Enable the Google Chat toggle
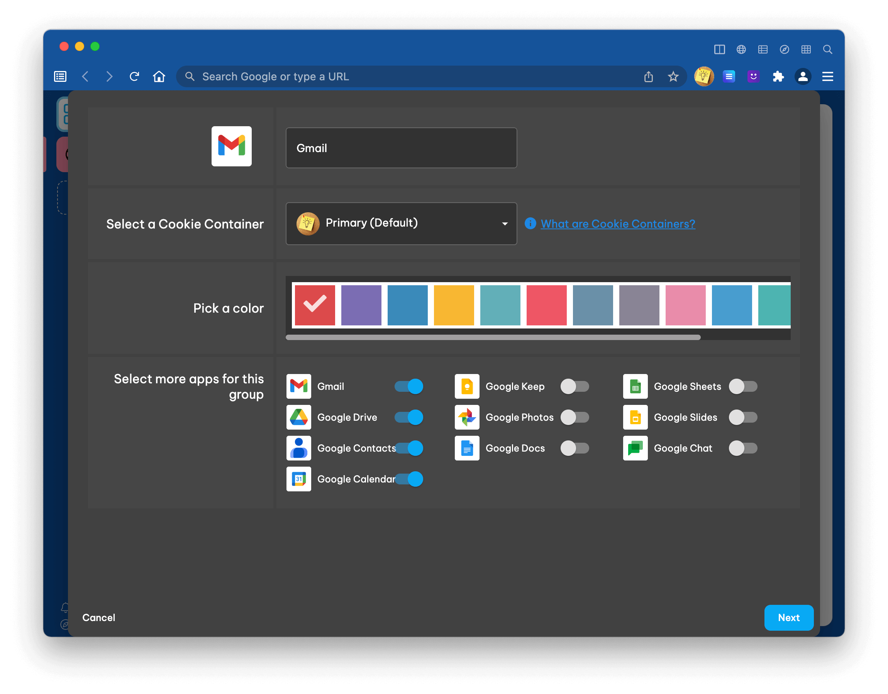Screen dimensions: 888x694 pos(743,448)
